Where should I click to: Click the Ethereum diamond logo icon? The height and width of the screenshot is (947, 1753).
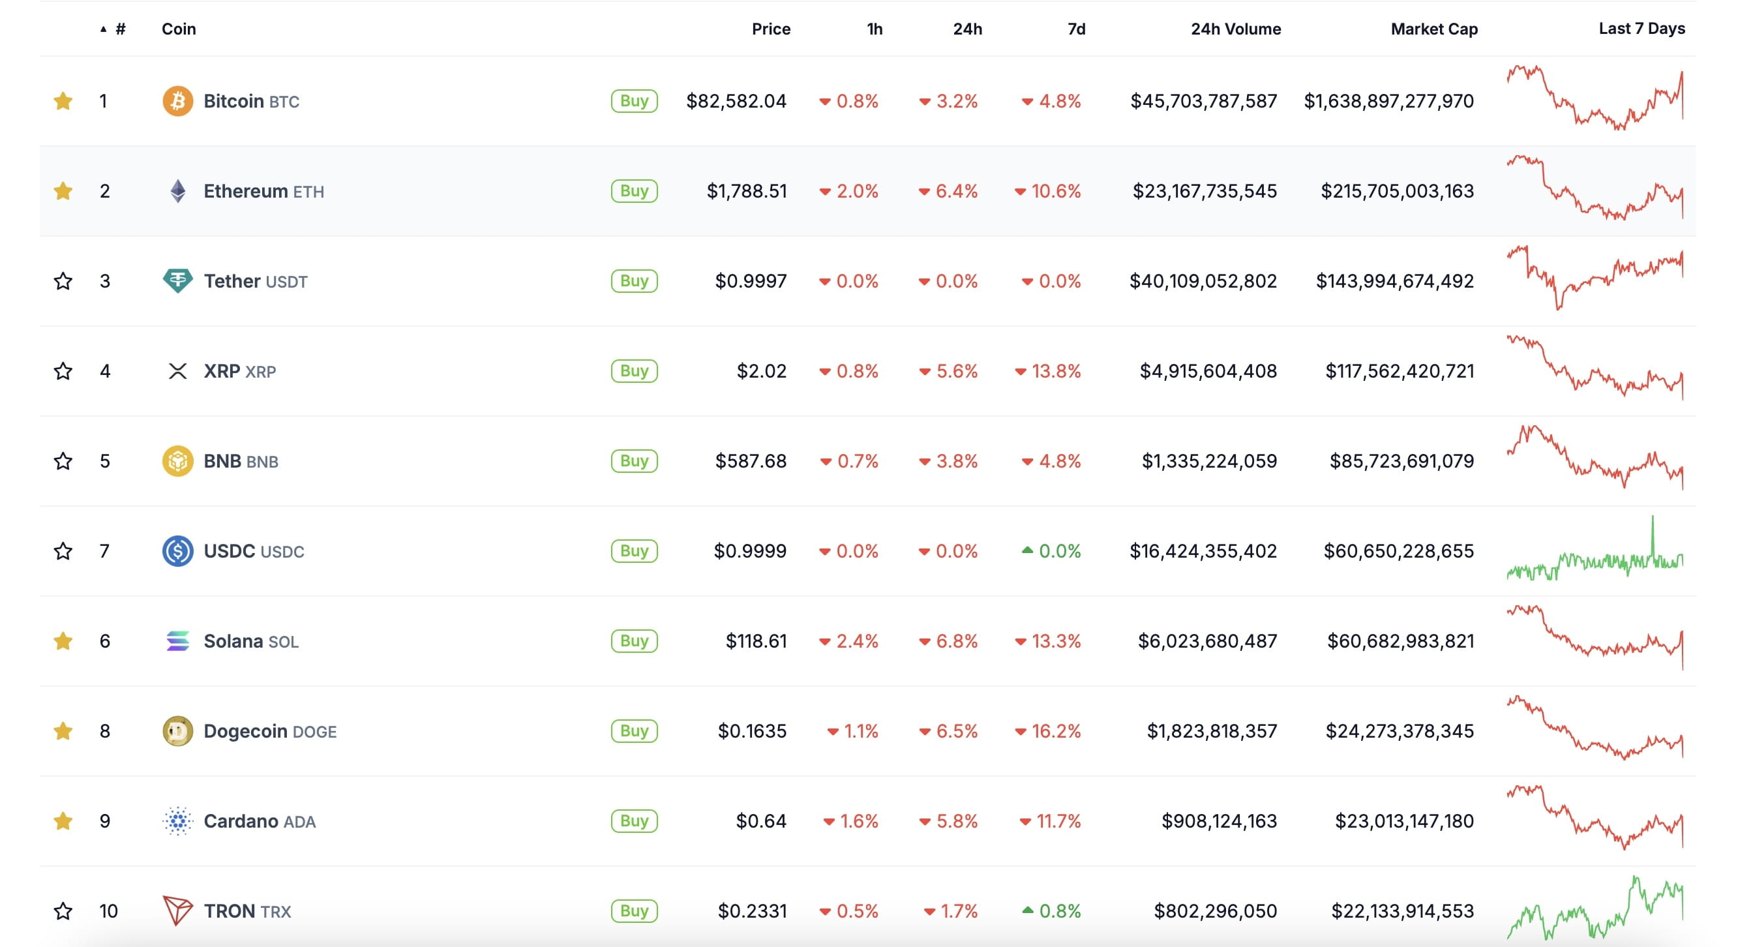(177, 191)
